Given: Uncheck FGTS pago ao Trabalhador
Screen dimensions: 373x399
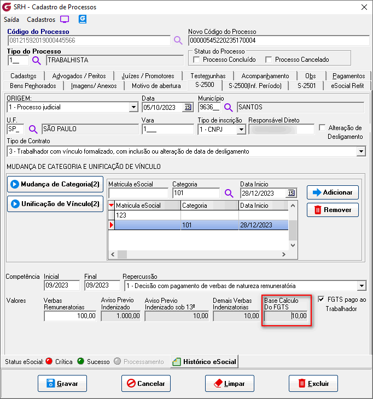Looking at the screenshot, I should pyautogui.click(x=321, y=299).
